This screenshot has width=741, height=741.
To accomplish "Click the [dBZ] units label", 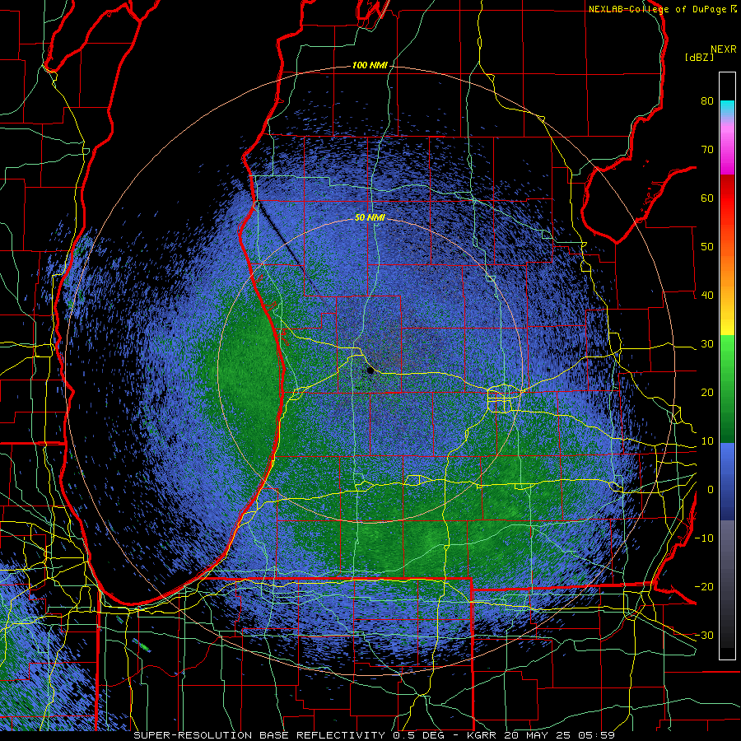I will pyautogui.click(x=699, y=57).
